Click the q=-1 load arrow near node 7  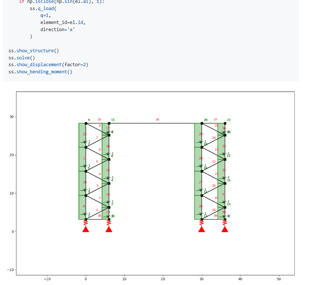tap(85, 142)
